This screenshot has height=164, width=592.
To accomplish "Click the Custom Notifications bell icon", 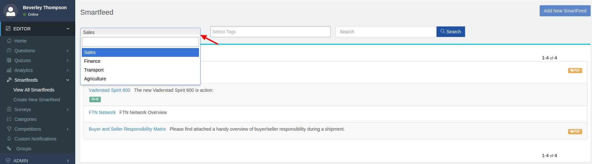I will point(9,139).
